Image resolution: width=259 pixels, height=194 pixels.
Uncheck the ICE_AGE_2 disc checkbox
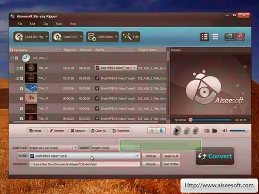coord(16,58)
